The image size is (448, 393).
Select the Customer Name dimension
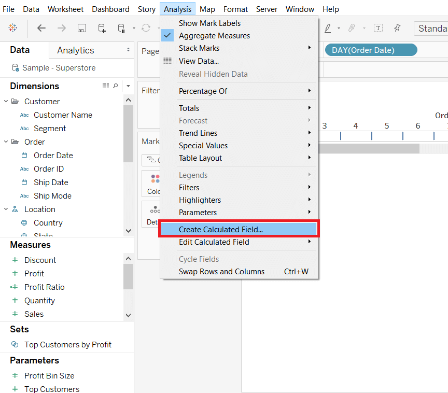click(63, 115)
